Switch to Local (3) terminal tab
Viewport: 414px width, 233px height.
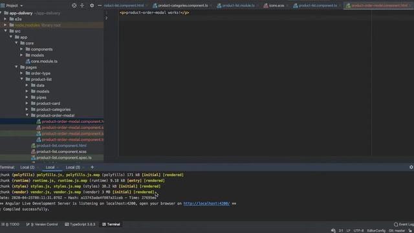73,167
